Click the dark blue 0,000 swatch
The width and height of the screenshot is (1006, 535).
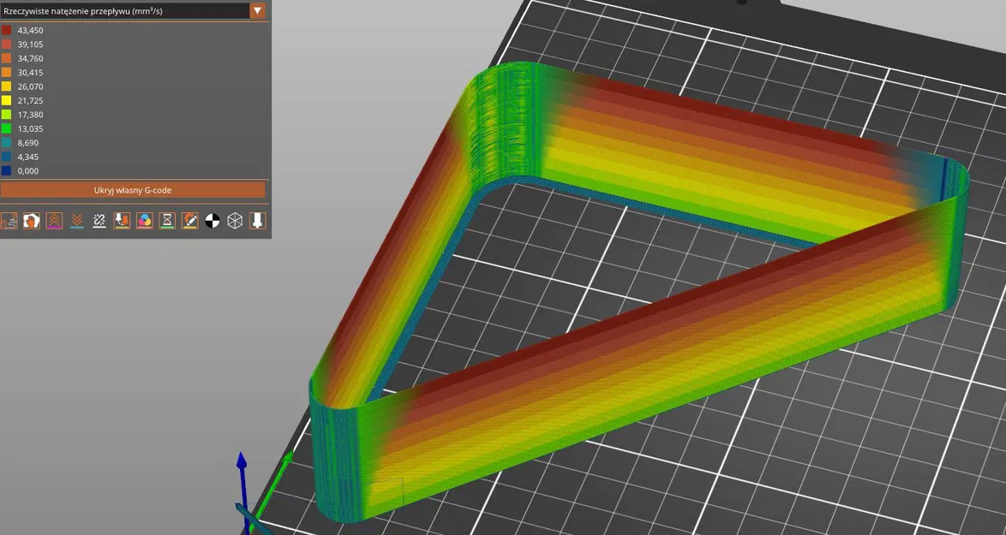click(8, 170)
